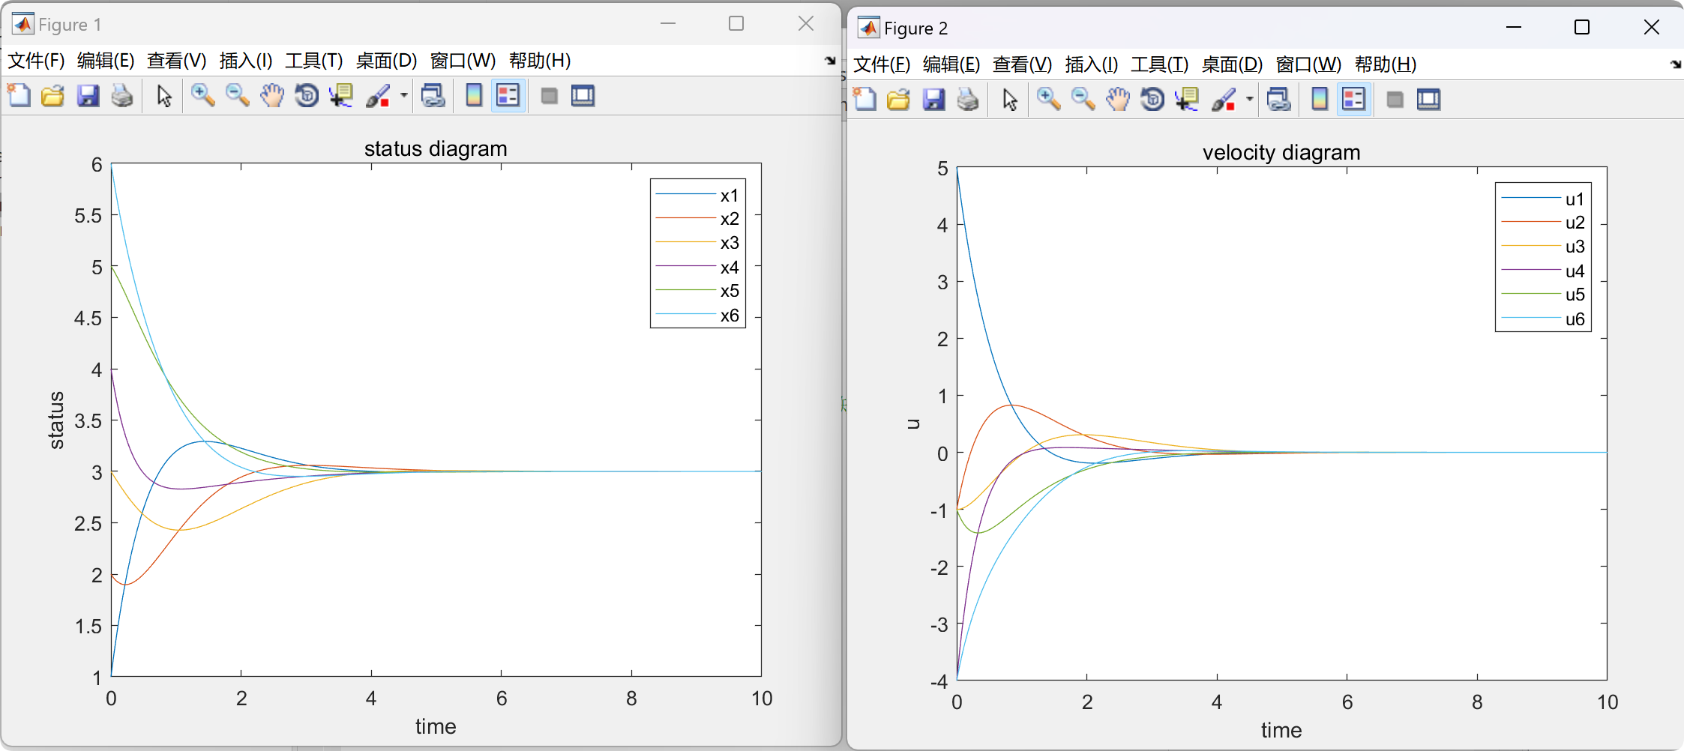
Task: Enable Zoom Out mode in Figure 2
Action: click(x=1083, y=99)
